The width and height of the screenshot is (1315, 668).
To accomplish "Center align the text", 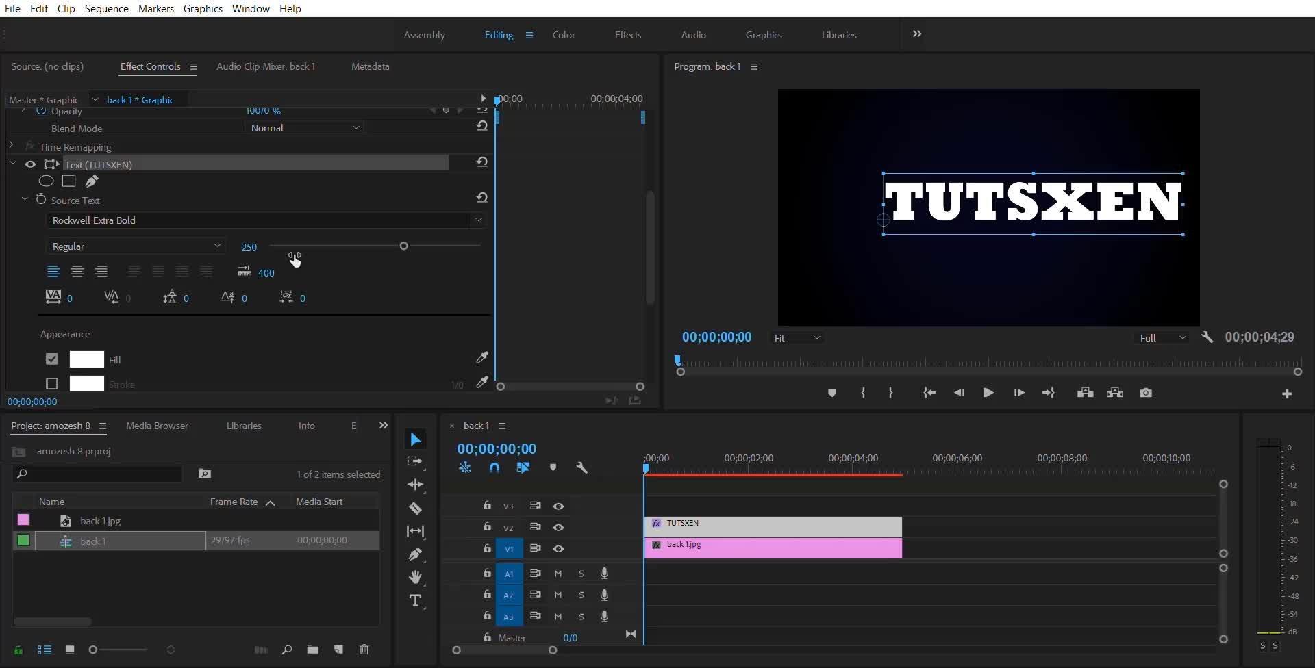I will click(77, 272).
